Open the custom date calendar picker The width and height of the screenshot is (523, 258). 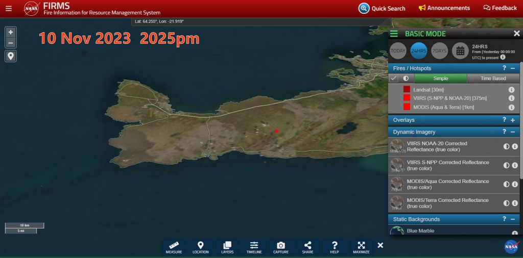tap(460, 50)
